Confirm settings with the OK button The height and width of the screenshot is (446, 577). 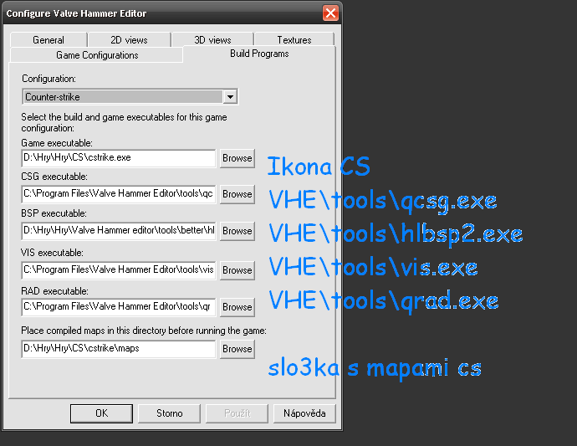click(101, 413)
